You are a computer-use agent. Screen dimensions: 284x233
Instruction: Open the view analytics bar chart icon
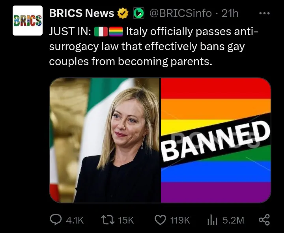point(212,220)
